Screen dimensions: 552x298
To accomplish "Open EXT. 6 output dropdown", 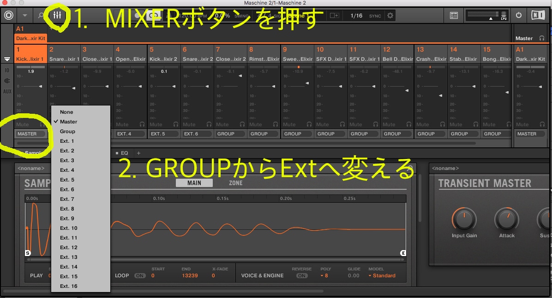I will point(197,134).
